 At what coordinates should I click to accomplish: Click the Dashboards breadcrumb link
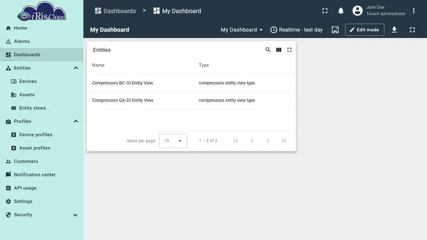click(115, 11)
